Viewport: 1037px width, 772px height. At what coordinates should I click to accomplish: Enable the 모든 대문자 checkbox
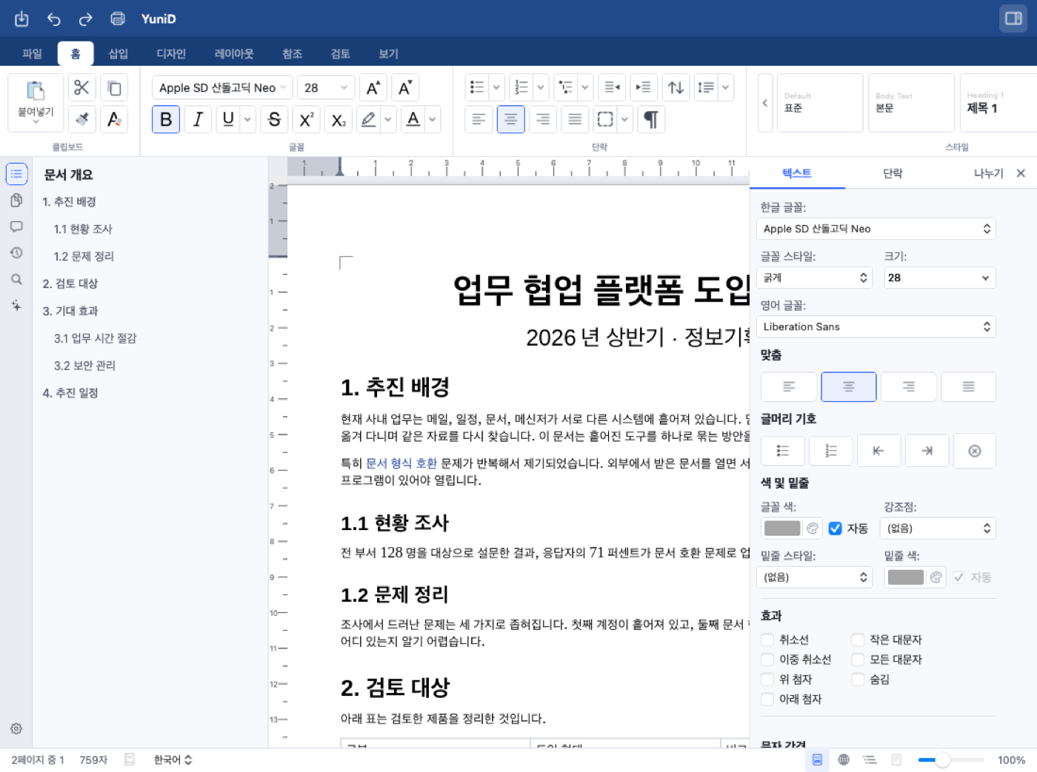[858, 659]
